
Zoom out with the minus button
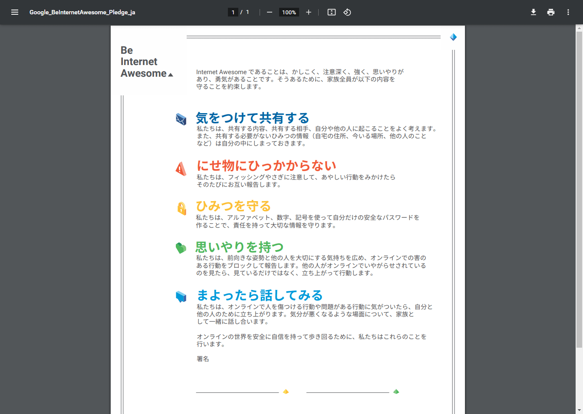270,12
